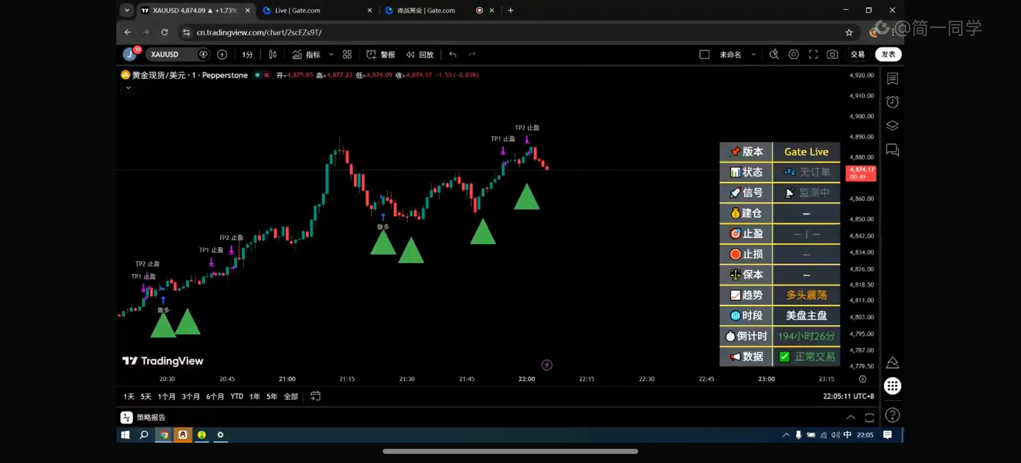
Task: Click the 发表 publish button
Action: coord(888,55)
